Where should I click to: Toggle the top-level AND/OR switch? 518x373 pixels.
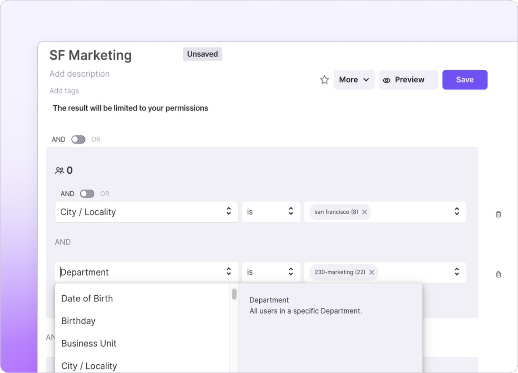[78, 139]
